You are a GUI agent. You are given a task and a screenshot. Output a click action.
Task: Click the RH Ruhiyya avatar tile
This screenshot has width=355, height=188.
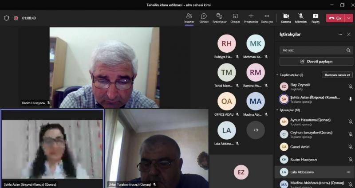pyautogui.click(x=227, y=43)
